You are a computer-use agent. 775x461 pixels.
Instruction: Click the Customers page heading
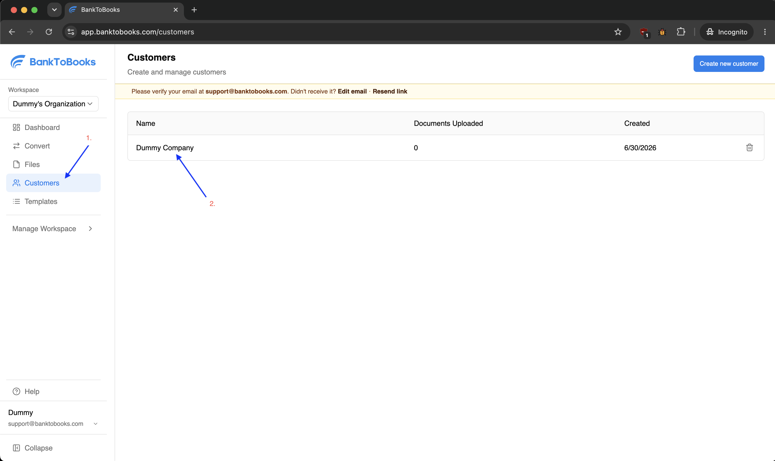(151, 58)
